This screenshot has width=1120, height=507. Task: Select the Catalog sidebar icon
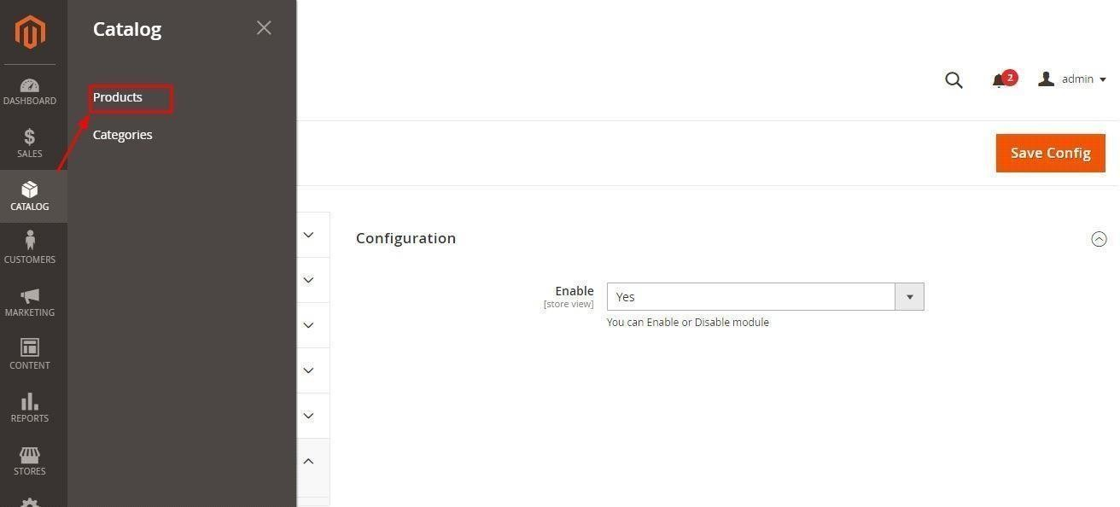pos(30,196)
